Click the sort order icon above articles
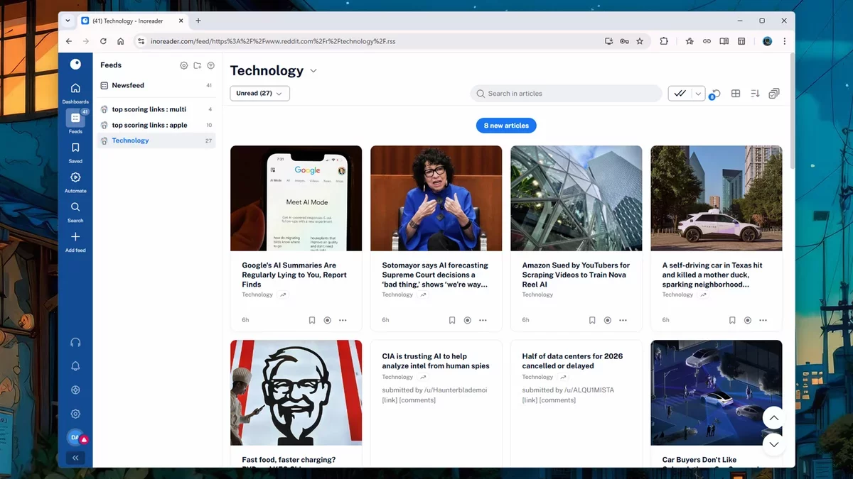 click(754, 93)
